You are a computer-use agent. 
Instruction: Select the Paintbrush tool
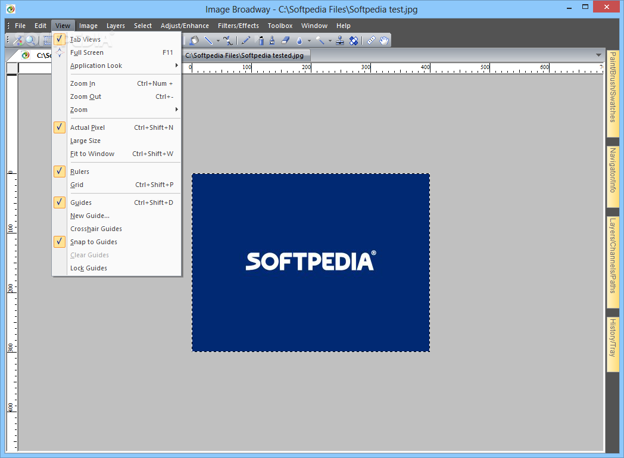272,40
